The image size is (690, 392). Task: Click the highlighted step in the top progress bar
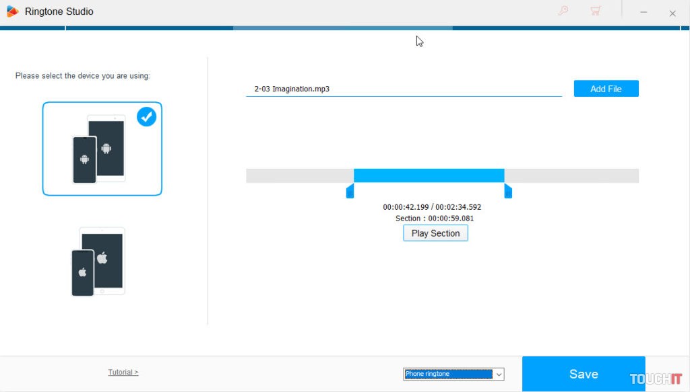coord(342,28)
